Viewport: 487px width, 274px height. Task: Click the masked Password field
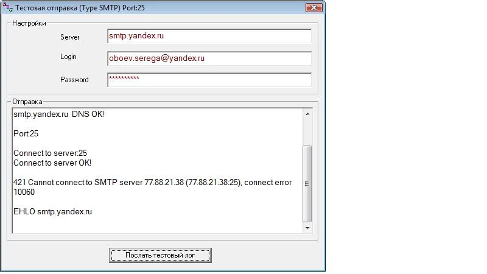[209, 80]
